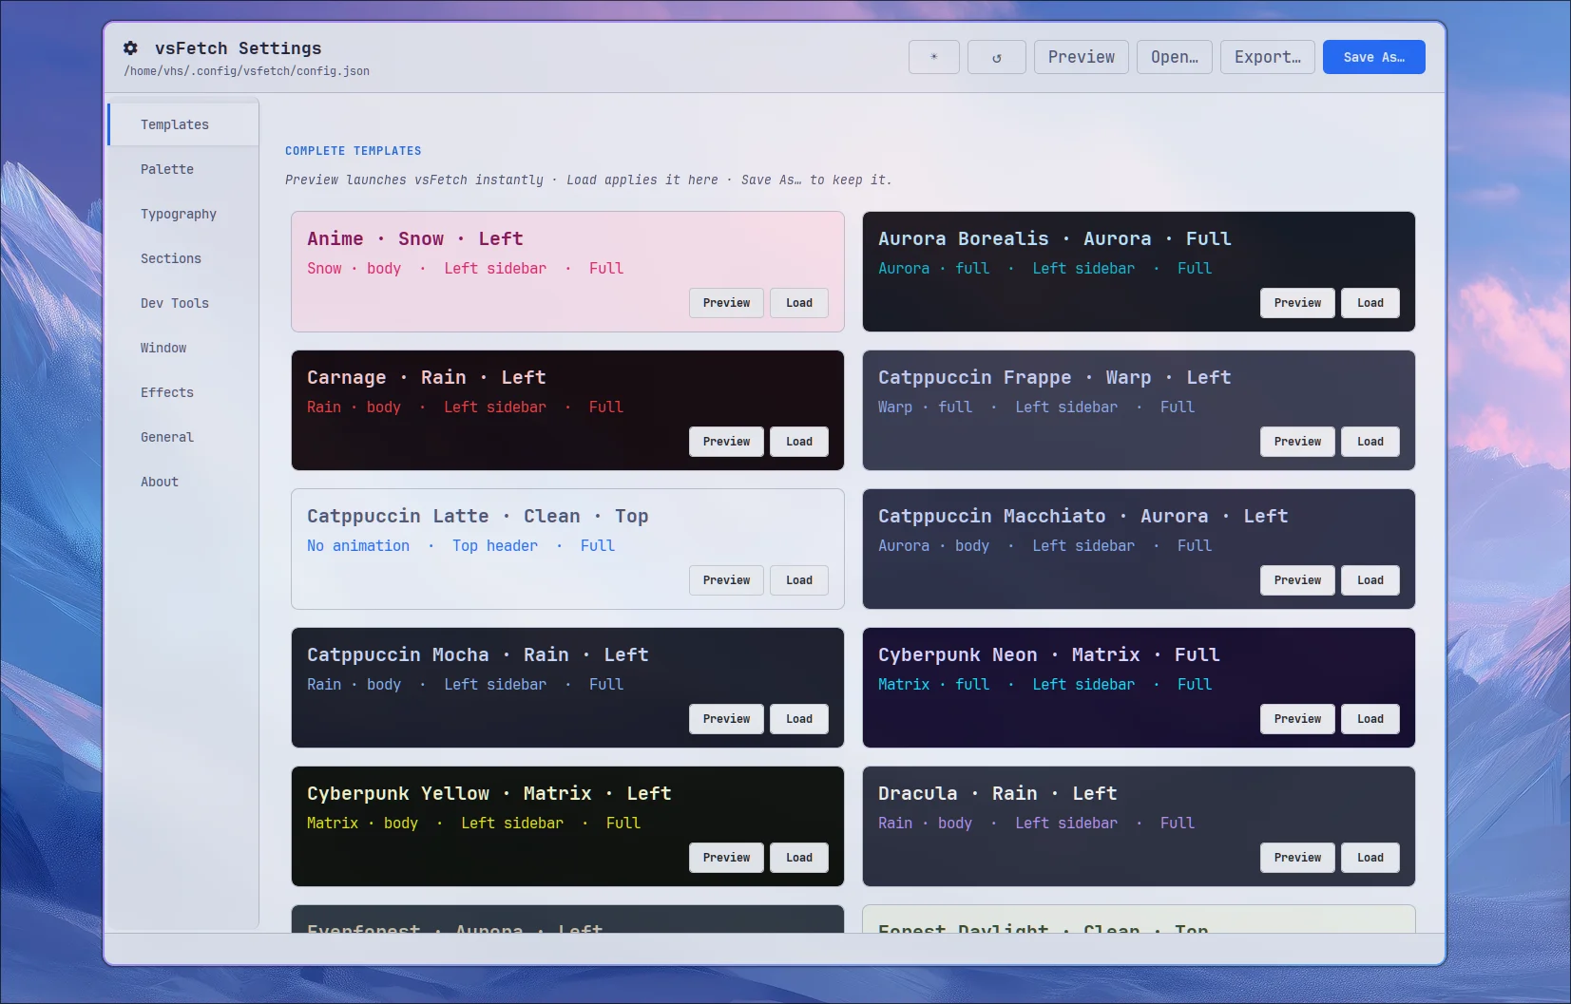Switch to the Window tab
Viewport: 1571px width, 1004px height.
(x=183, y=348)
